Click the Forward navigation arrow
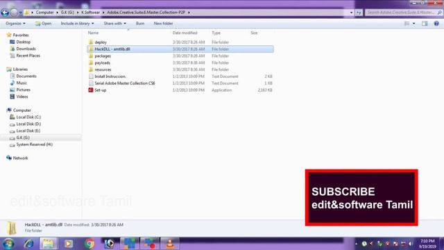The image size is (444, 250). tap(14, 12)
